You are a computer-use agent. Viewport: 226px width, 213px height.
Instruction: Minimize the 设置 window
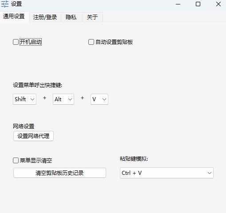pyautogui.click(x=178, y=4)
